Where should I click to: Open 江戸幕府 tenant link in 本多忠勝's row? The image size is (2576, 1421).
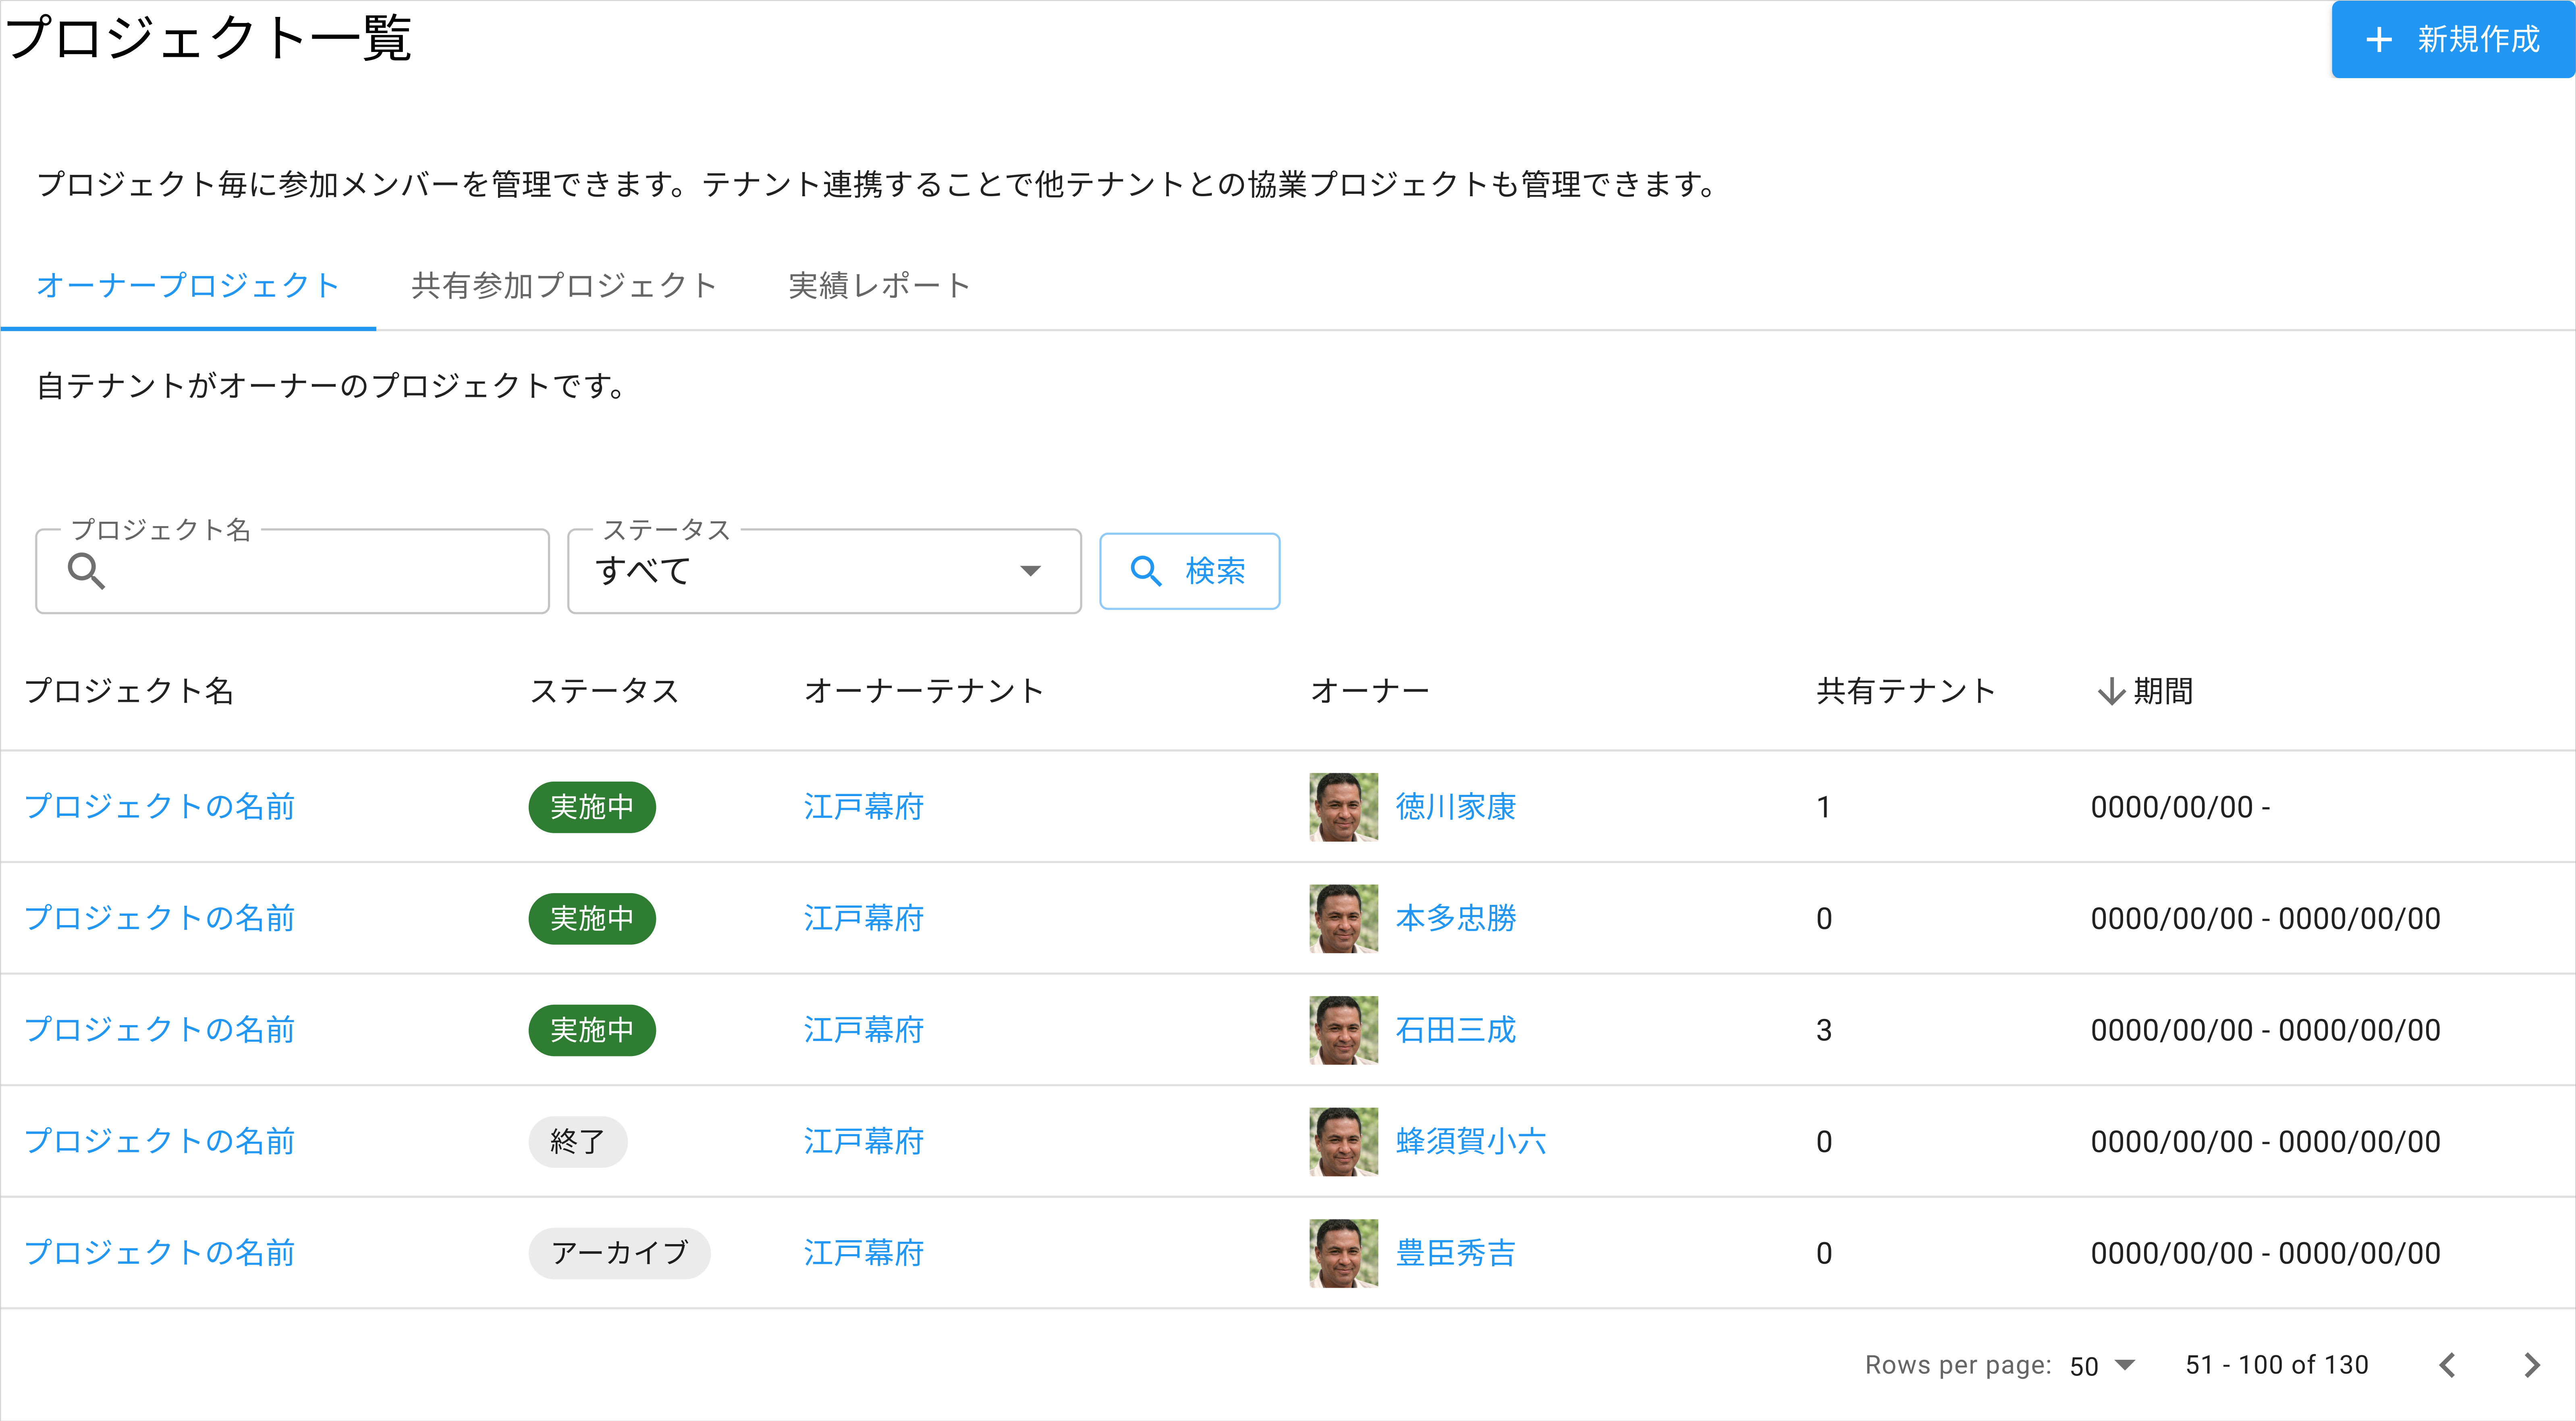click(x=864, y=918)
